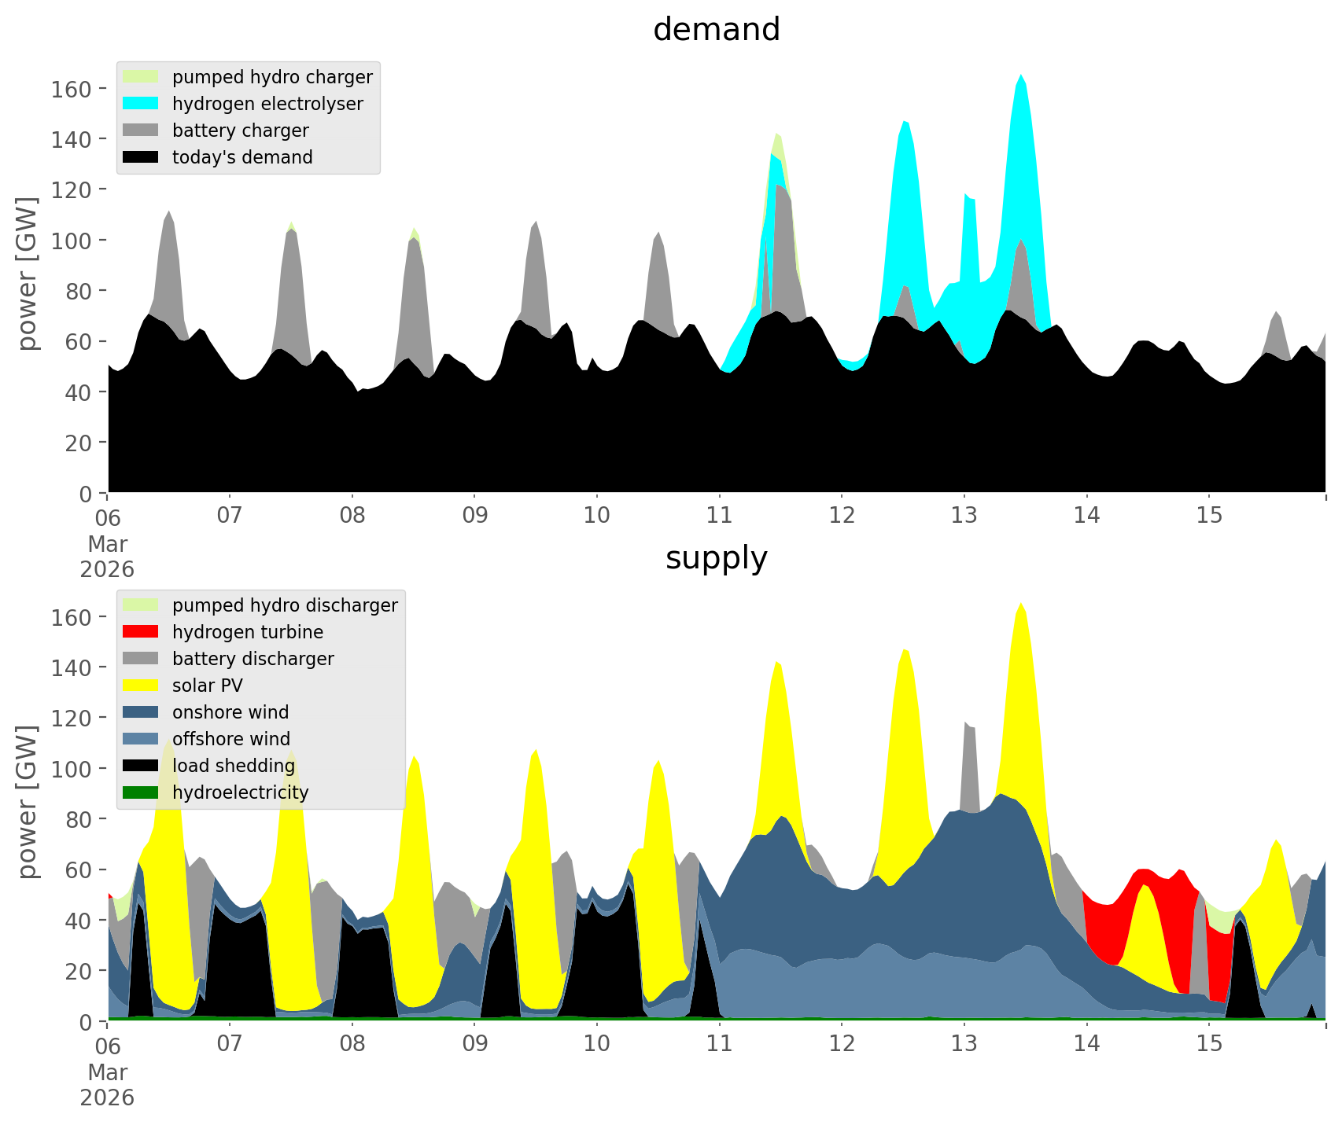The image size is (1342, 1125).
Task: Click the 15 date tick under supply chart
Action: [1209, 1044]
